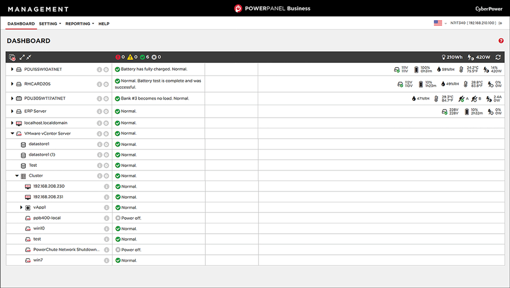Select the Test datastore tree item
This screenshot has height=288, width=510.
33,165
